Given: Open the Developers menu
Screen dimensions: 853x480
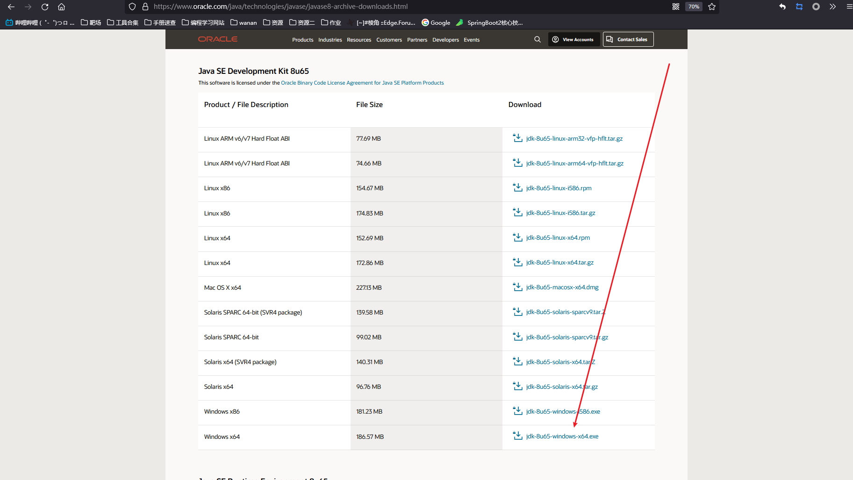Looking at the screenshot, I should pos(445,40).
